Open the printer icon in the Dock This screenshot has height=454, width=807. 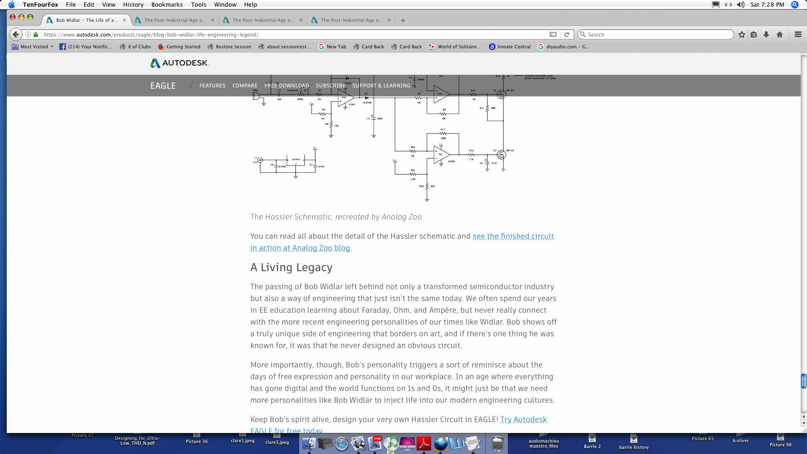pyautogui.click(x=325, y=443)
